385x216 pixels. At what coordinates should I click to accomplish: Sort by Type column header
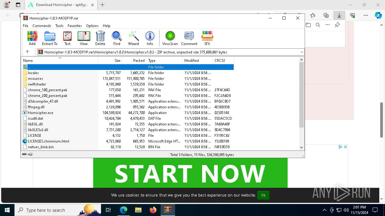click(x=165, y=61)
